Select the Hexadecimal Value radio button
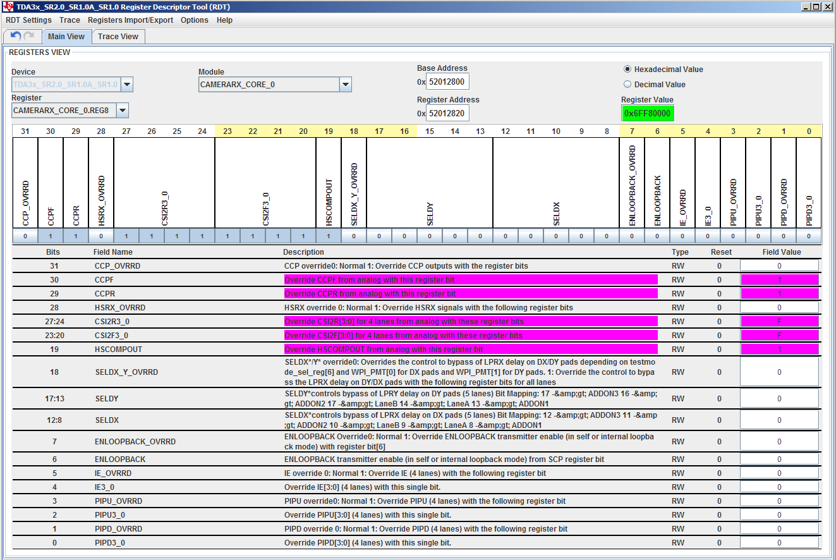The width and height of the screenshot is (836, 560). click(627, 70)
